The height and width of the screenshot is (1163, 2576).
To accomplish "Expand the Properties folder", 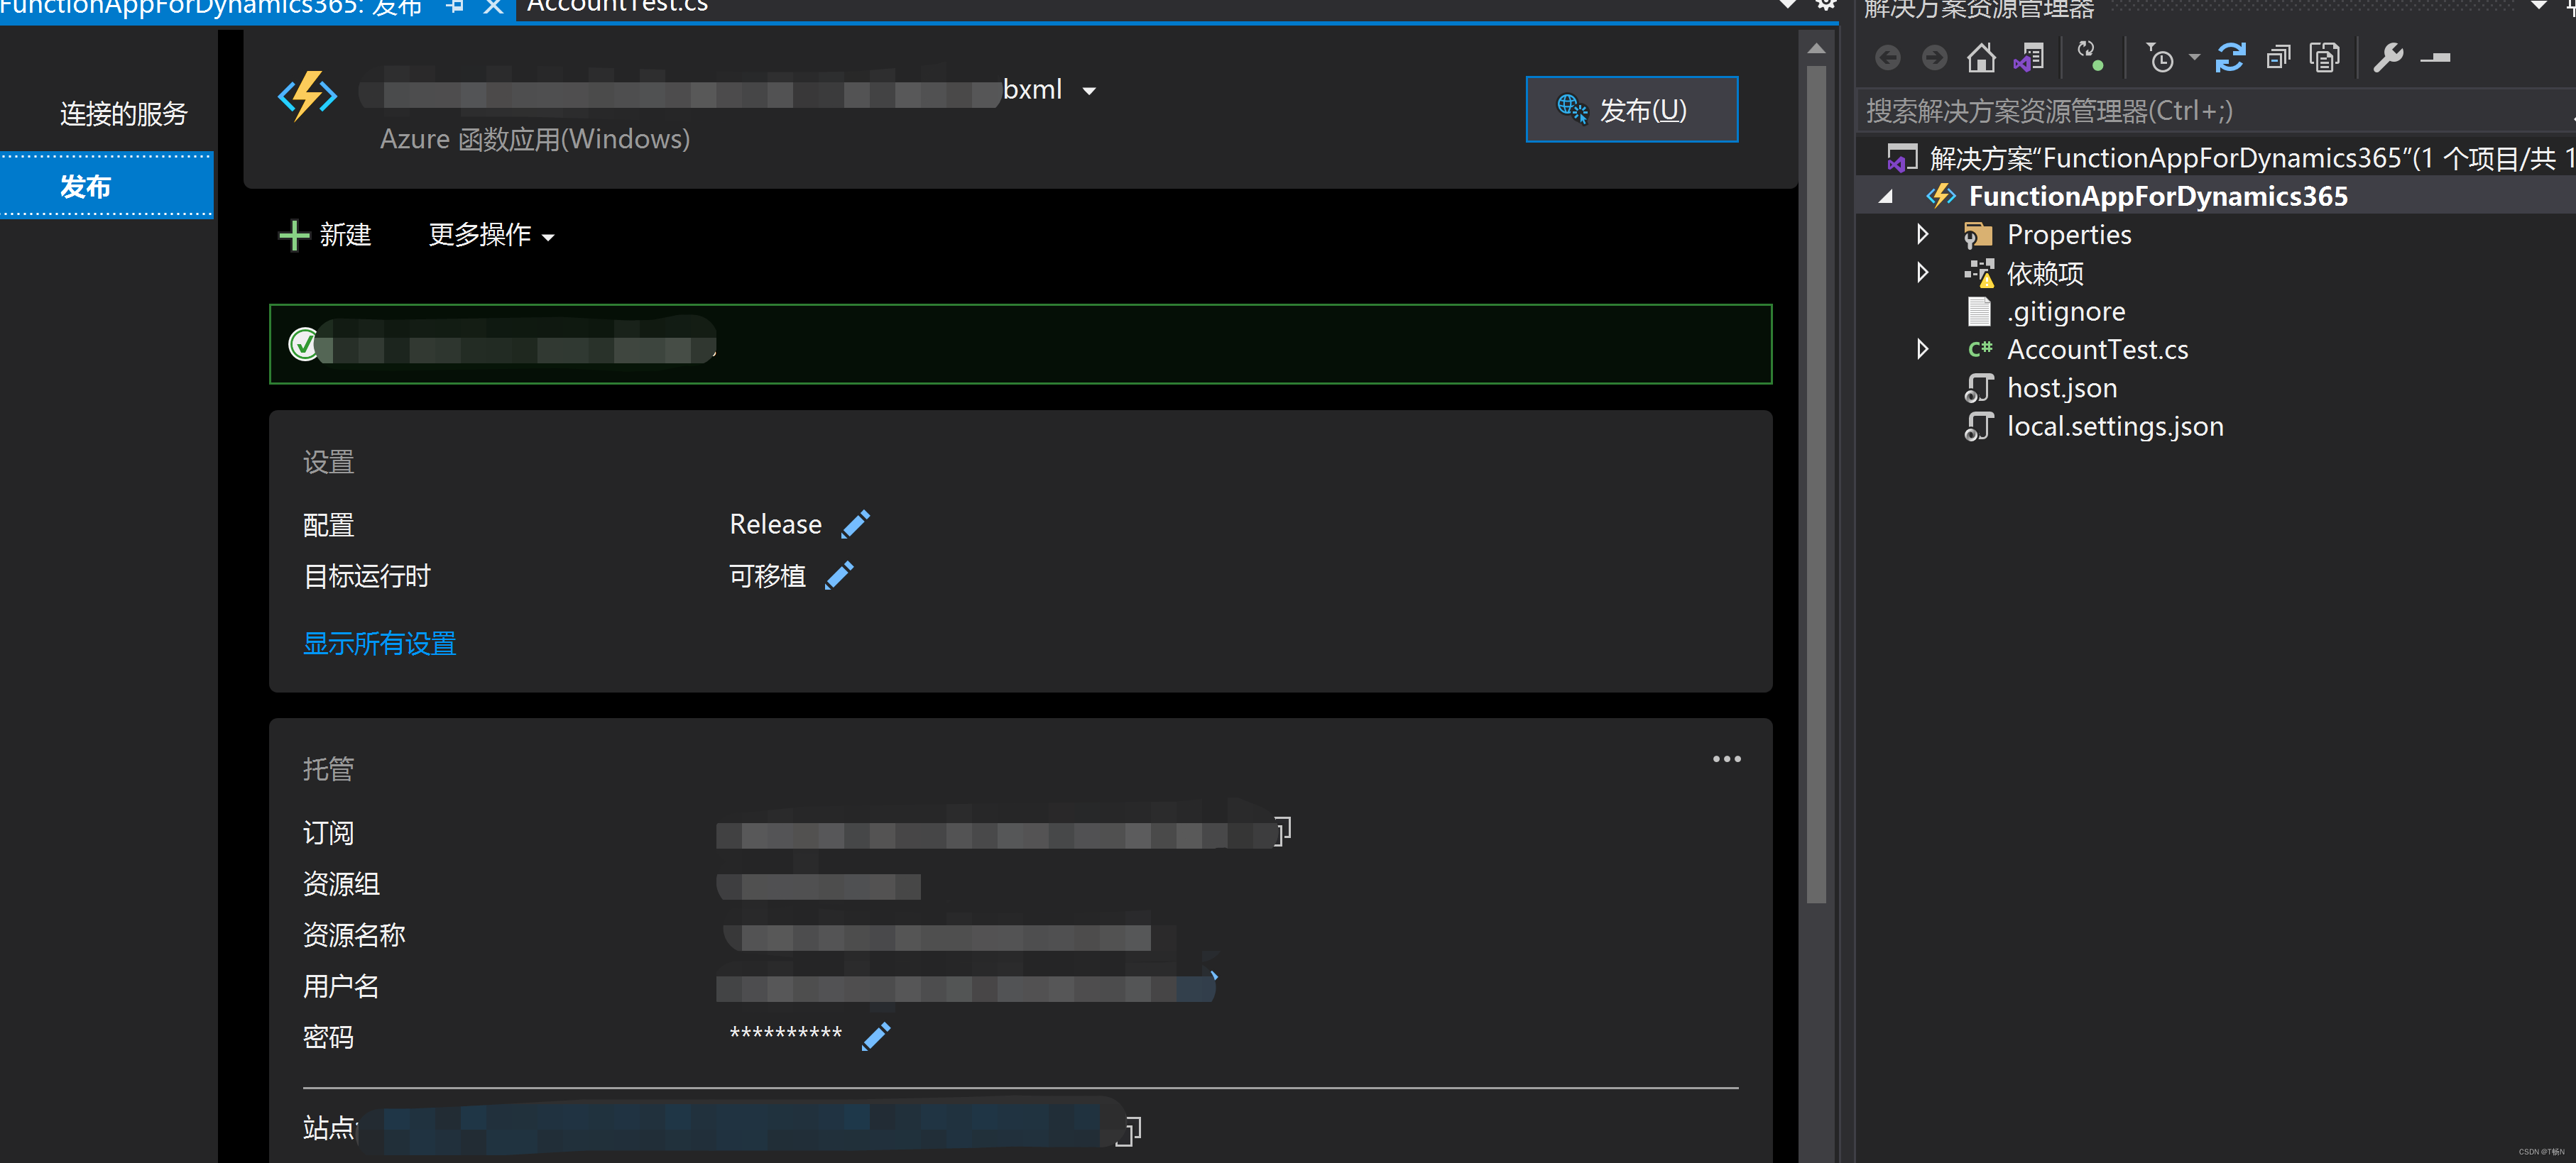I will [x=1922, y=235].
